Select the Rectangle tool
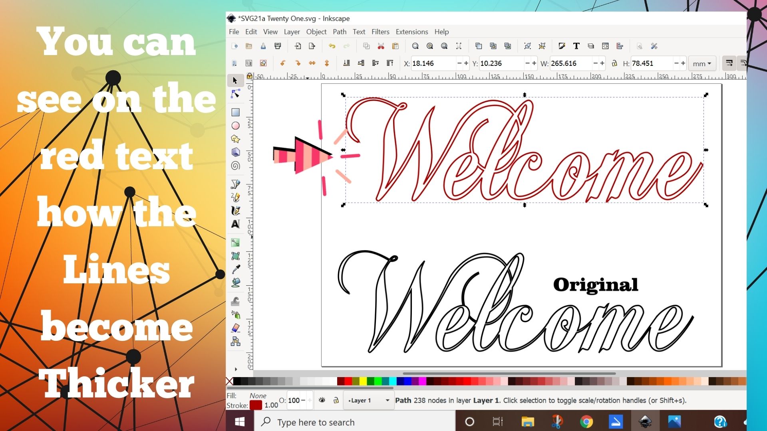The width and height of the screenshot is (767, 431). coord(235,112)
